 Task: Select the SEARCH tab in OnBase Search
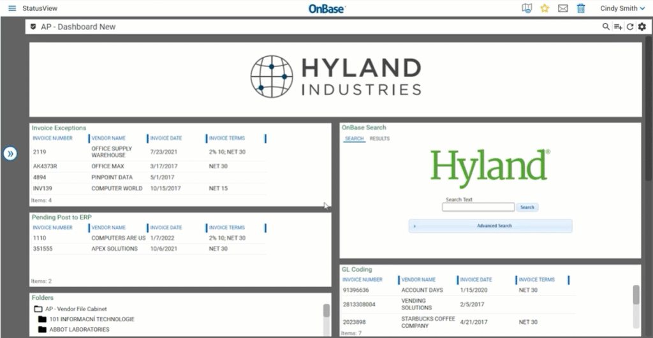[354, 138]
